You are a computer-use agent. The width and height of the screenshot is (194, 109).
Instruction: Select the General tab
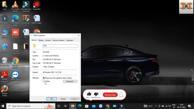pos(34,40)
